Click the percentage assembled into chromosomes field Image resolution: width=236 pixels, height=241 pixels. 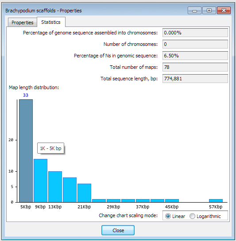[x=195, y=33]
